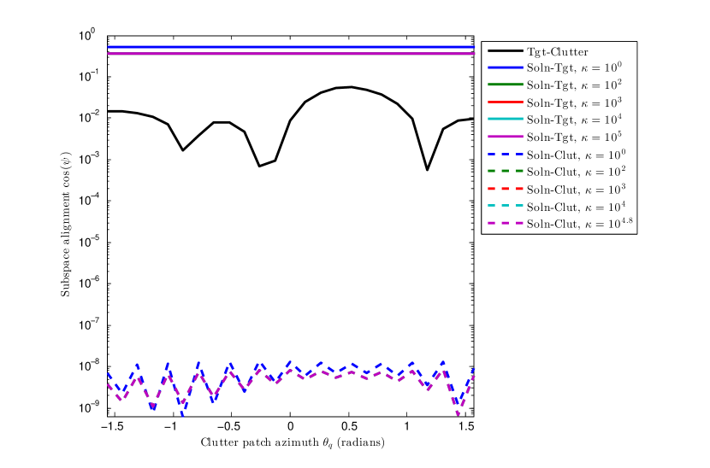Click the solid red line sample in legend
The width and height of the screenshot is (710, 468).
click(505, 102)
